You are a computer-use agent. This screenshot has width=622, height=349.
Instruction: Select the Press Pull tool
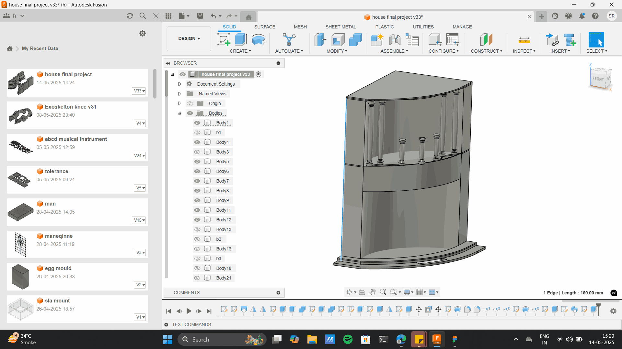(x=320, y=40)
